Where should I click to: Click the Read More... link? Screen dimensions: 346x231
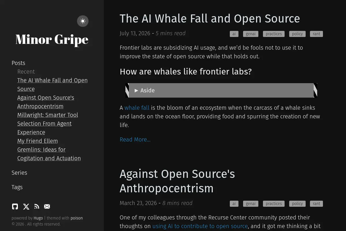pyautogui.click(x=135, y=139)
